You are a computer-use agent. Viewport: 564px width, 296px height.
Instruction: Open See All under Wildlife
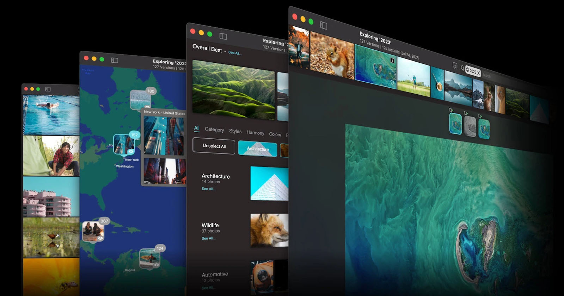208,238
